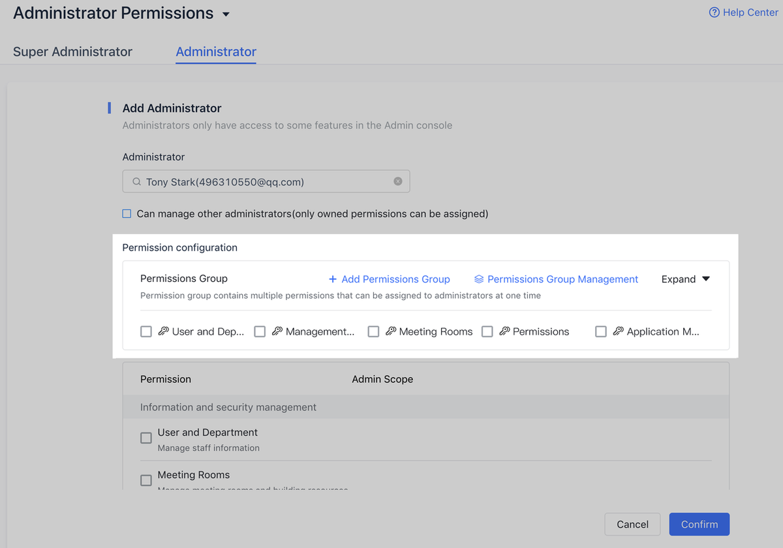Click the key icon beside Application M... group

pyautogui.click(x=619, y=331)
